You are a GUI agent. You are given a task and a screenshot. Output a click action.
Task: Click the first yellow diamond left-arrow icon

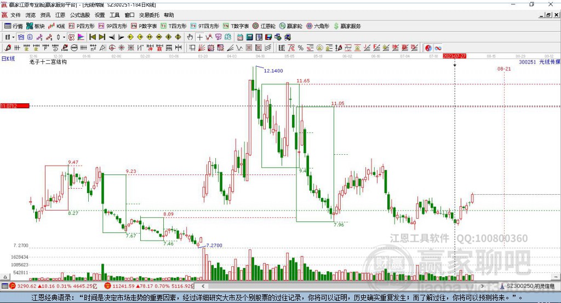[130, 37]
